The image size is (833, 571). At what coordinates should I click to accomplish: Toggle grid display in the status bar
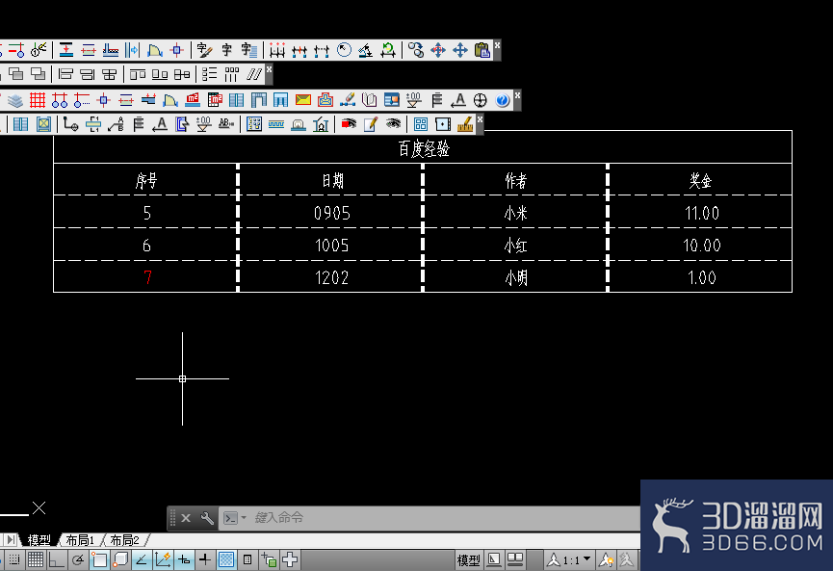coord(36,559)
